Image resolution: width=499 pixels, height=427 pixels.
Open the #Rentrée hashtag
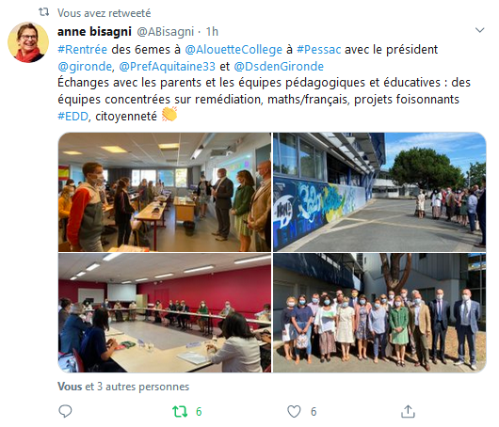[x=83, y=50]
